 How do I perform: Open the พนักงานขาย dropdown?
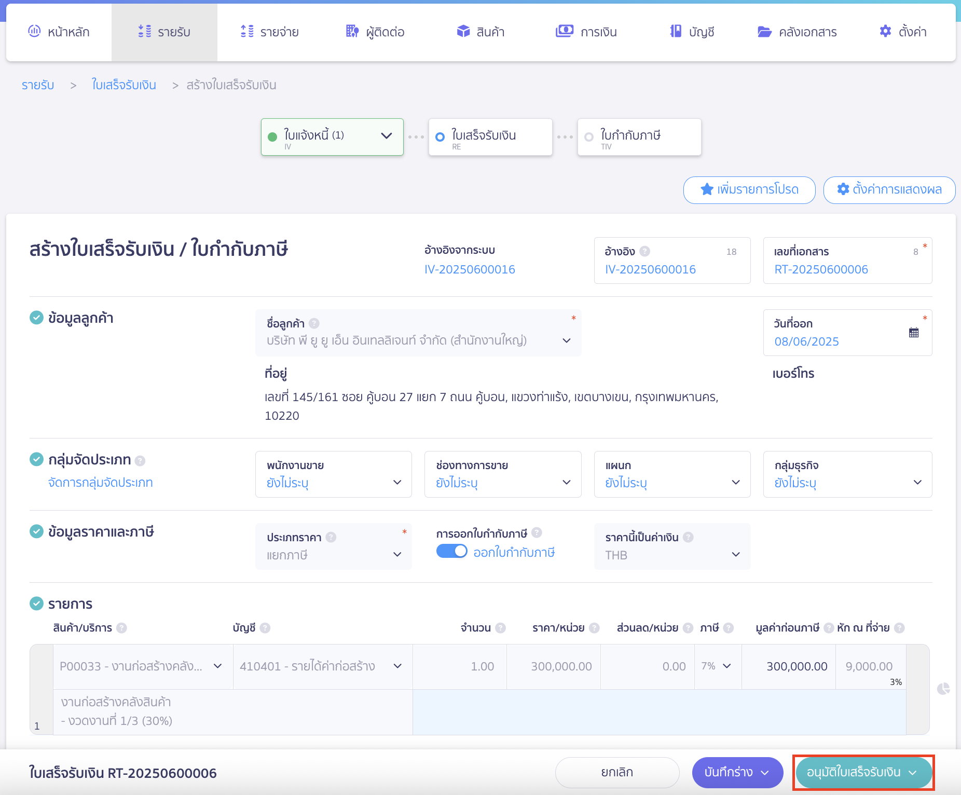333,474
